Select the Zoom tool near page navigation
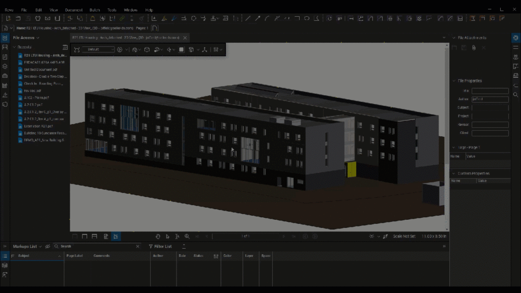This screenshot has width=521, height=293. click(x=187, y=236)
